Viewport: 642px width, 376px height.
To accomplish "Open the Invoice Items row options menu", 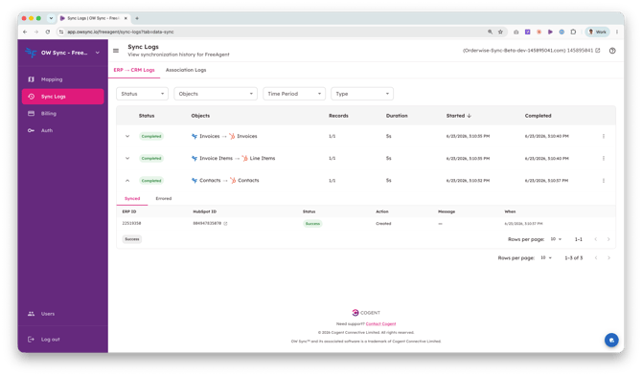I will tap(603, 158).
